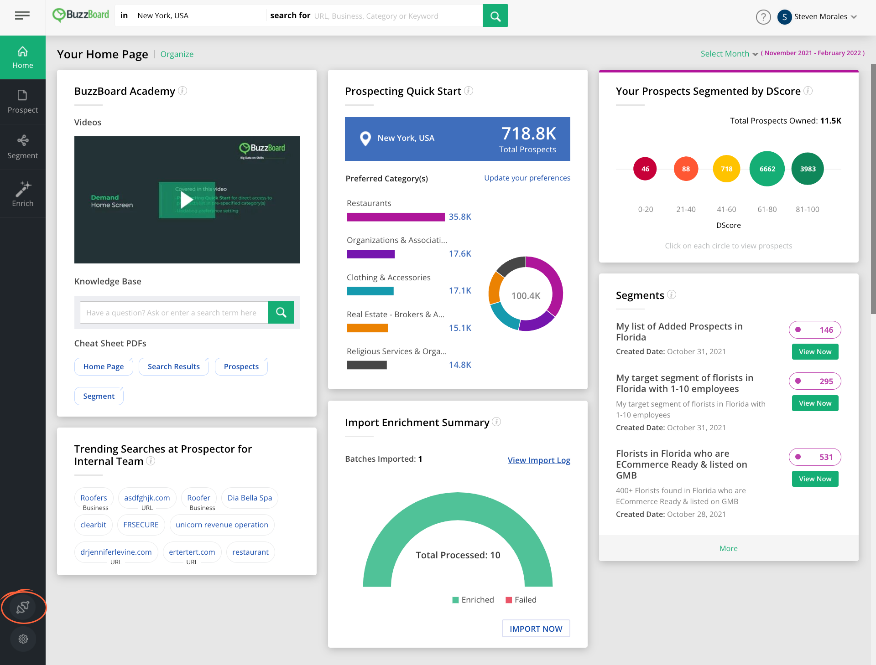
Task: View Now for florists 1-10 employees segment
Action: (815, 403)
